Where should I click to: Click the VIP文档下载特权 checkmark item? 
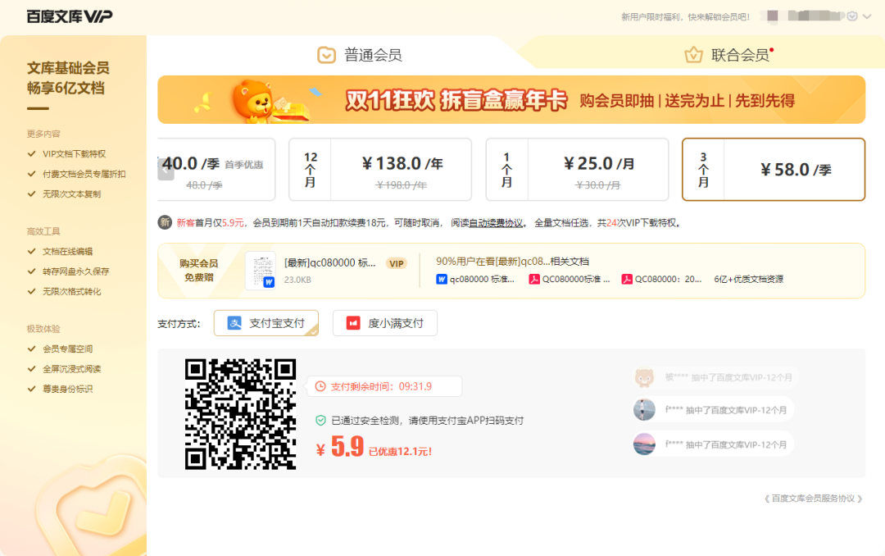[66, 153]
